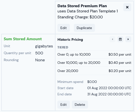
Task: Click the gigabytes unit value
Action: point(44,46)
